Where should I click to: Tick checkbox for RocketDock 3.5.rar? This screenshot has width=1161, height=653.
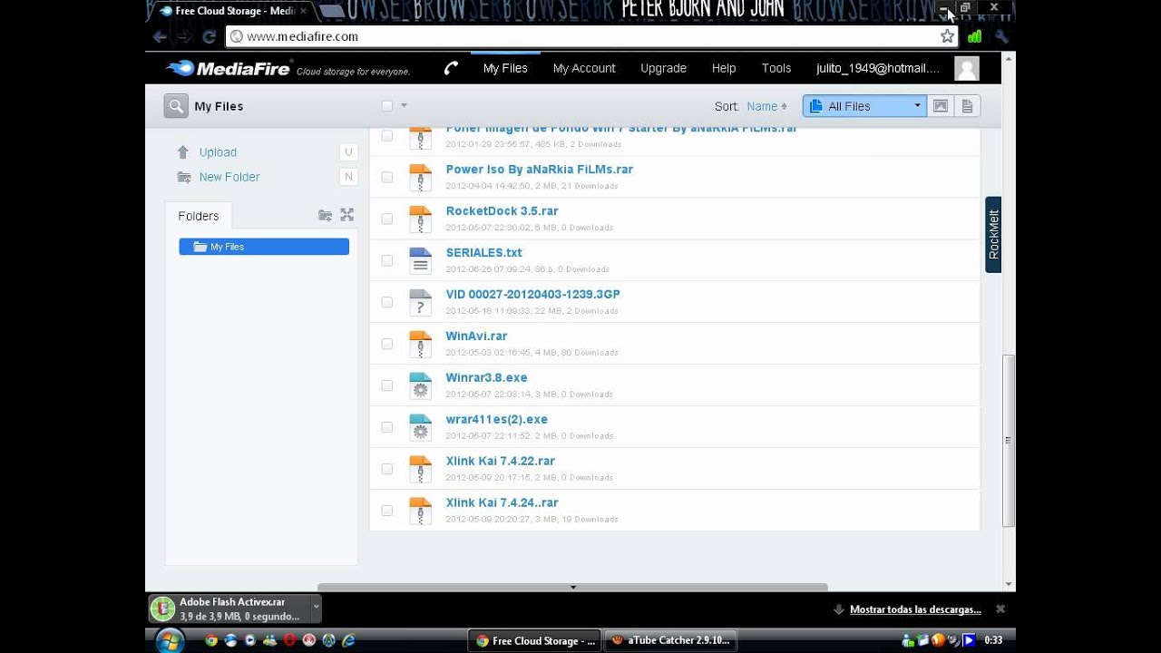click(x=387, y=219)
